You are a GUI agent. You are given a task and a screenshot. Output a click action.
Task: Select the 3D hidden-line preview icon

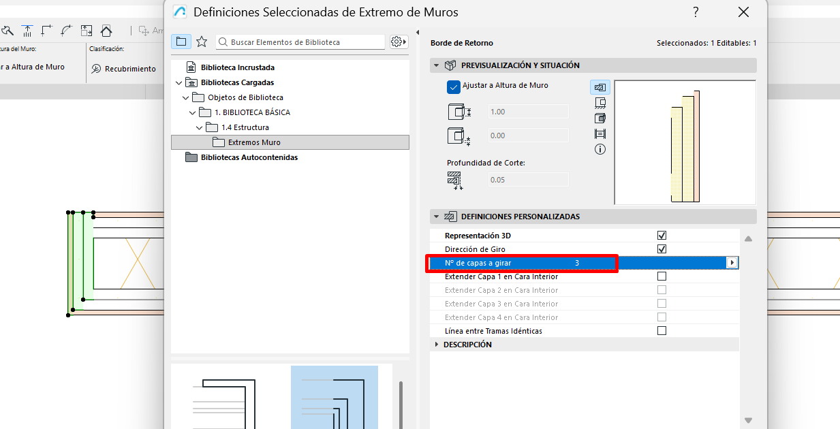[x=600, y=118]
